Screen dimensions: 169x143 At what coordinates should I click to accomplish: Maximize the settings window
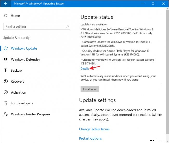[153, 4]
